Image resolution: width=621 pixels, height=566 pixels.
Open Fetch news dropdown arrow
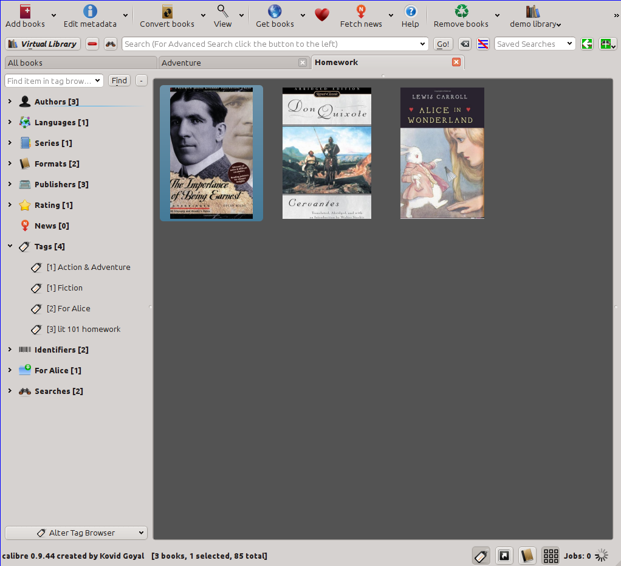(391, 15)
